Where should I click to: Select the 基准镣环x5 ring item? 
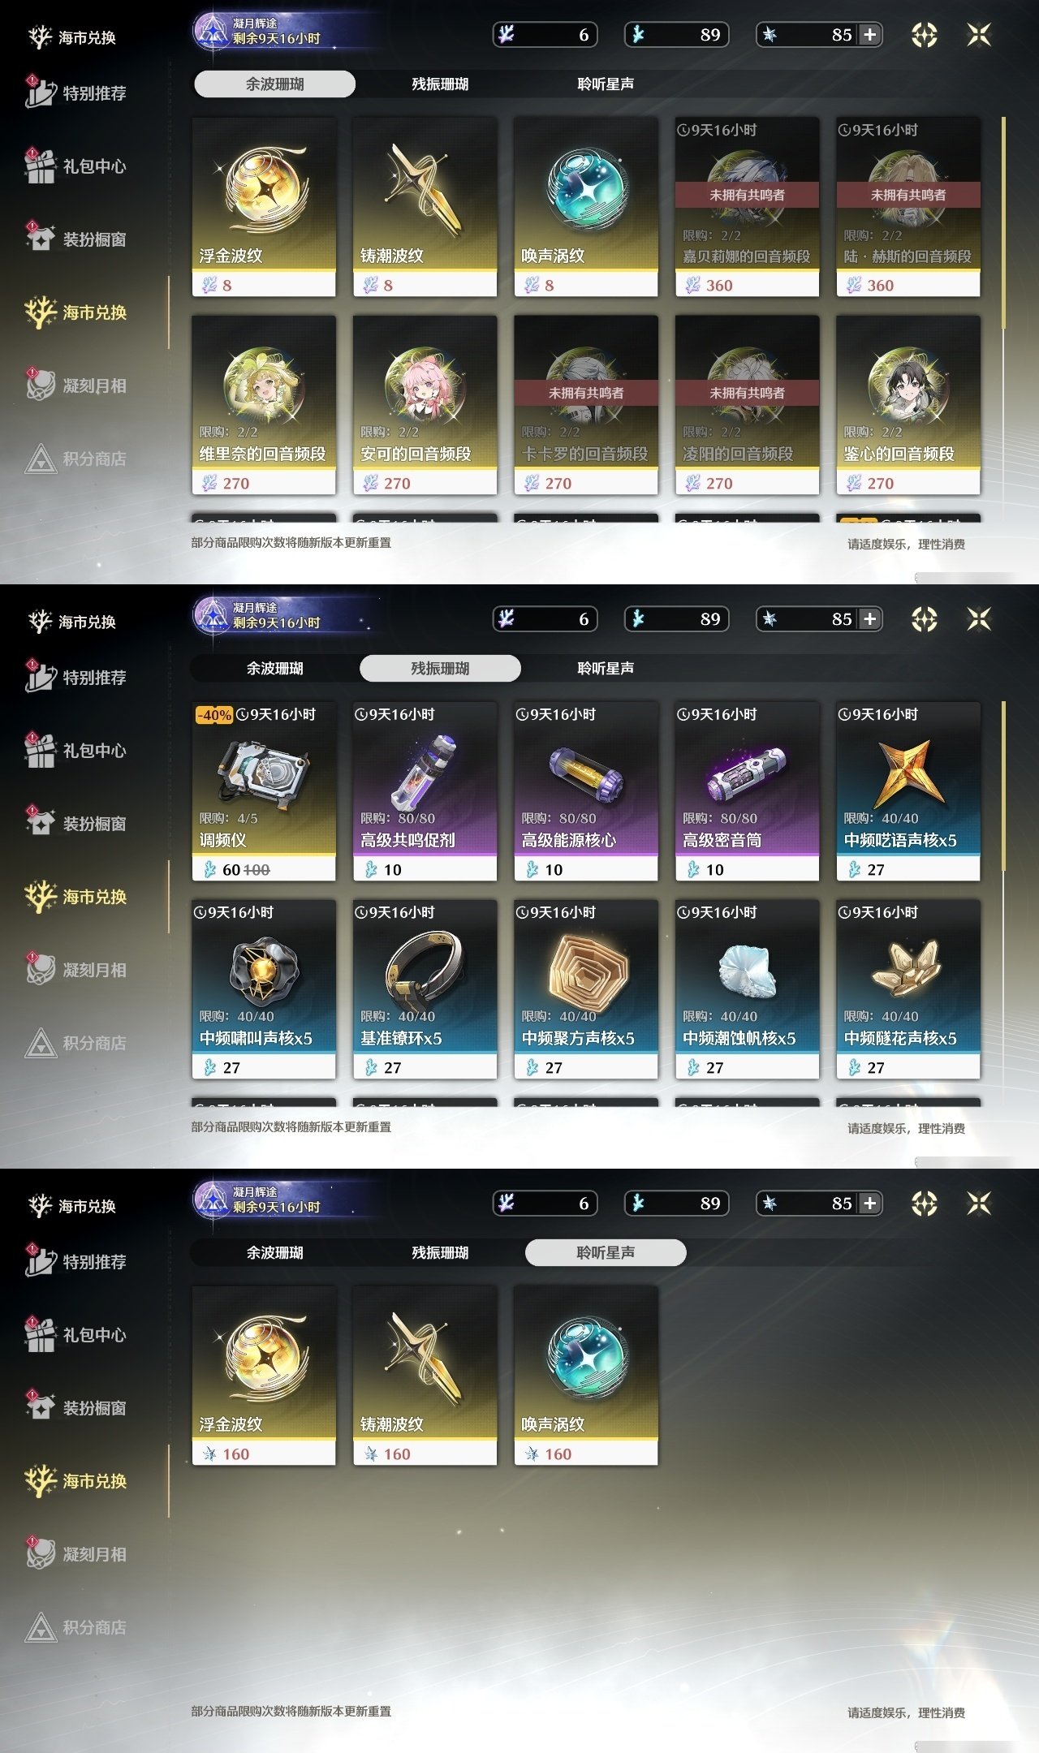pos(425,989)
